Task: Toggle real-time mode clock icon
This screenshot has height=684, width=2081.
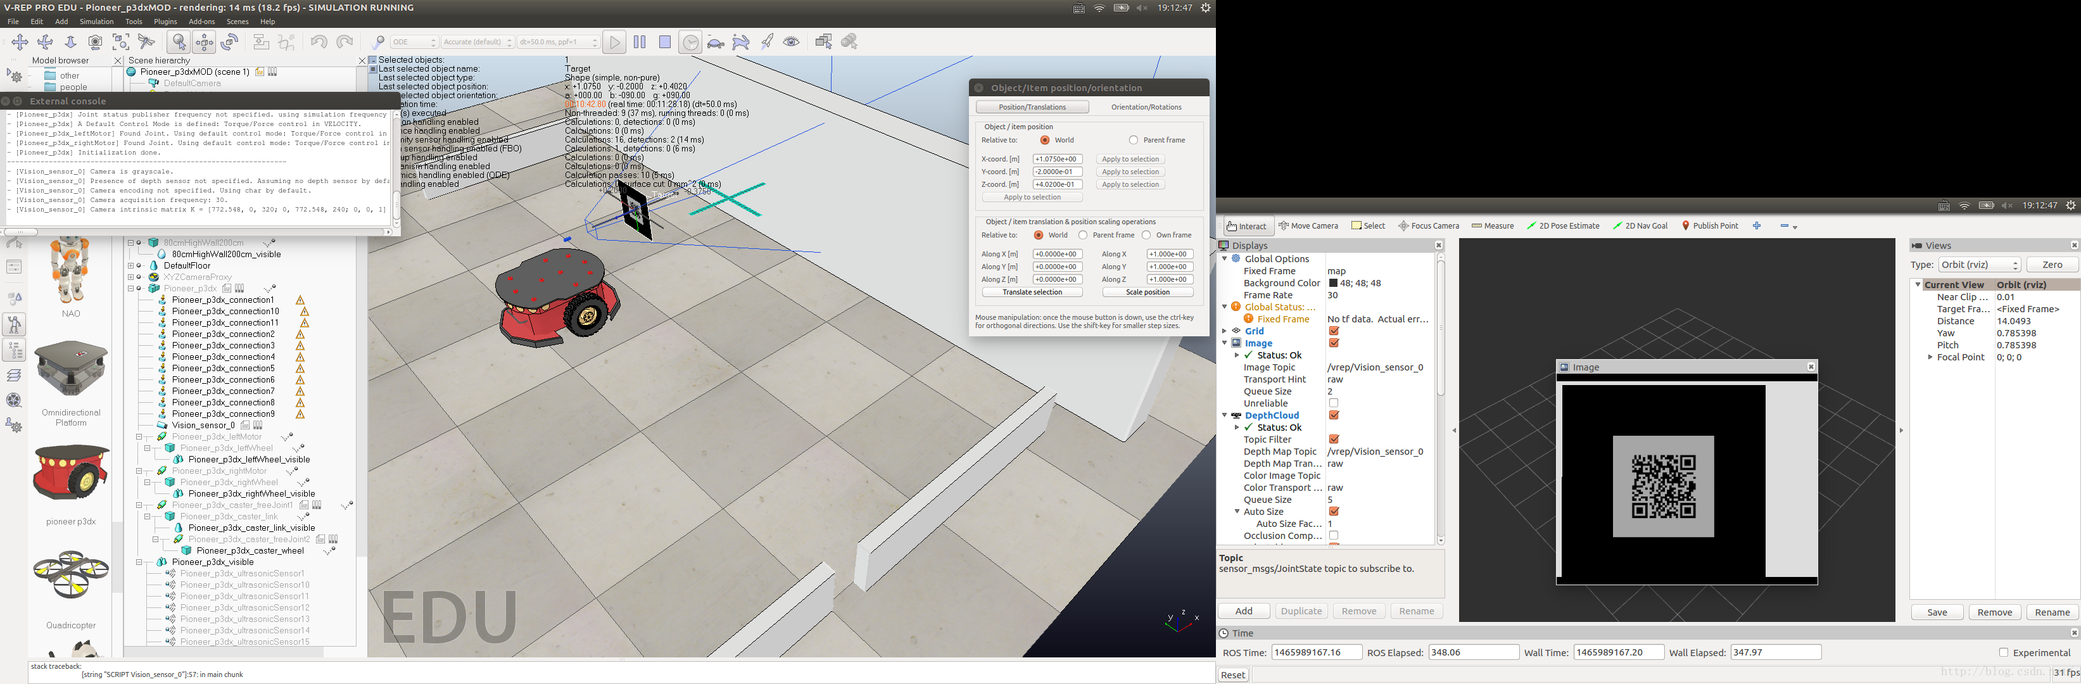Action: pyautogui.click(x=690, y=42)
